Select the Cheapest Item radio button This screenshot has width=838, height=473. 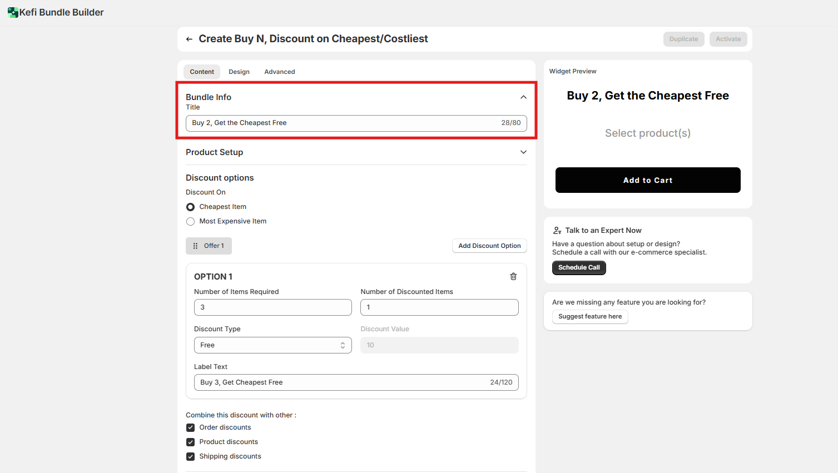pyautogui.click(x=191, y=207)
